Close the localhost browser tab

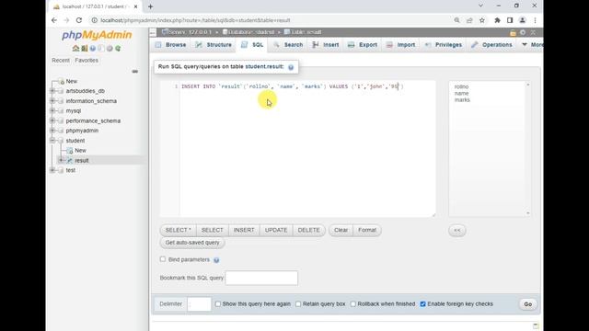(135, 6)
